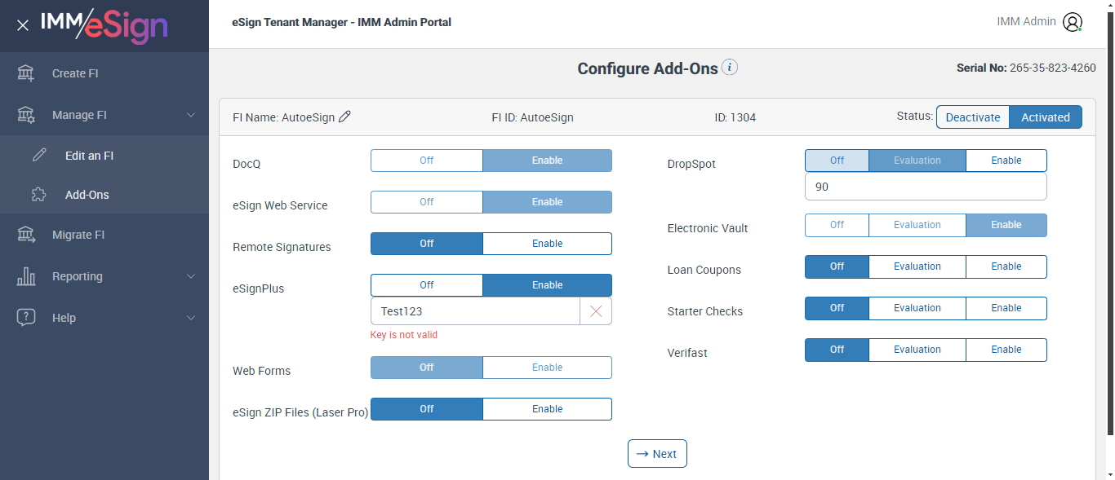This screenshot has width=1115, height=480.
Task: Close the sidebar with the X icon
Action: point(23,25)
